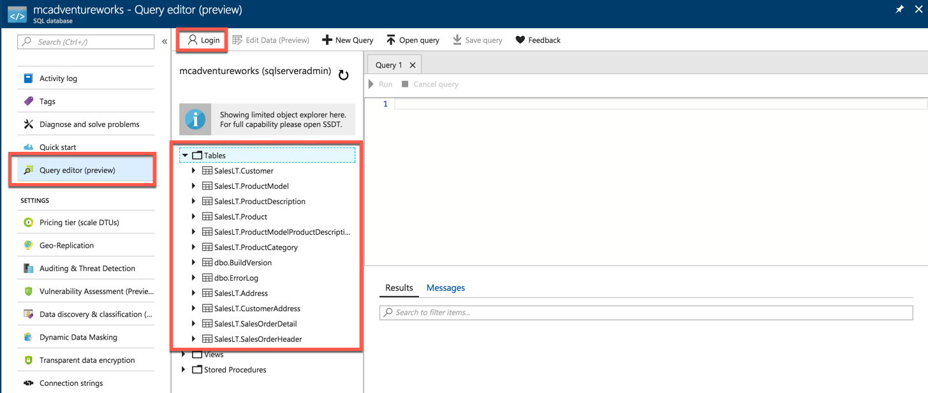Open Vulnerability Assessment shield icon
The width and height of the screenshot is (928, 393).
click(28, 292)
